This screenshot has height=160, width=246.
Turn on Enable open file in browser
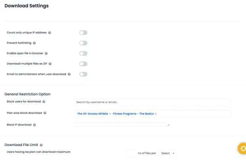click(83, 53)
